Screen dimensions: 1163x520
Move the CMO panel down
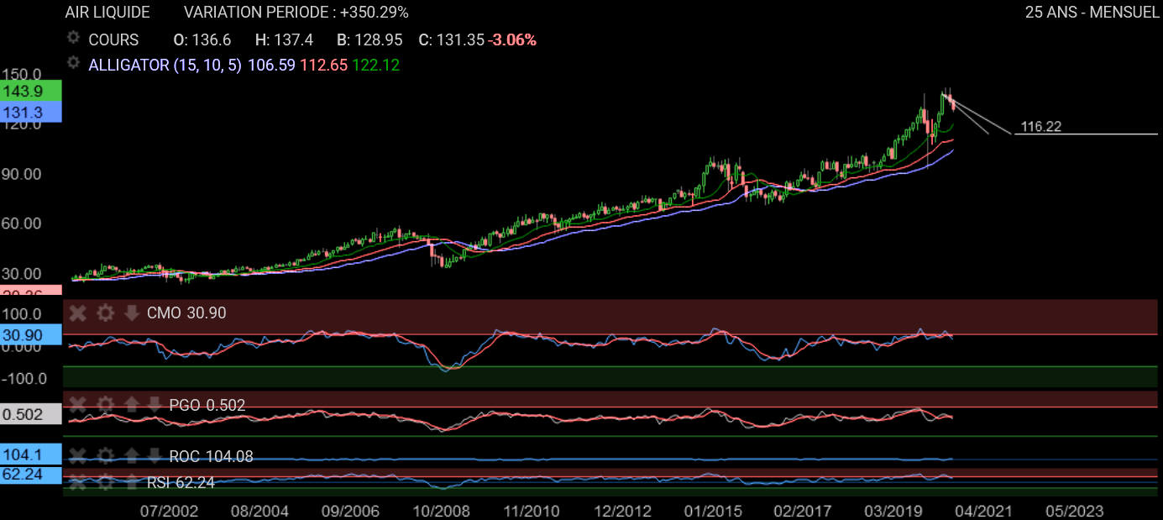pos(132,313)
